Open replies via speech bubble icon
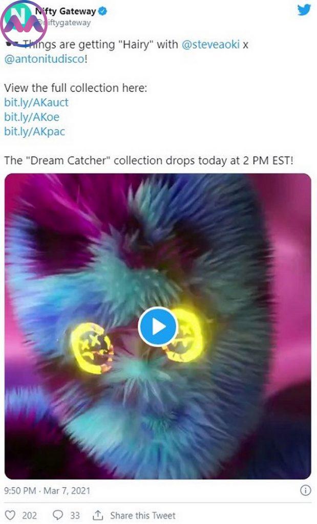317x524 pixels. pyautogui.click(x=58, y=515)
